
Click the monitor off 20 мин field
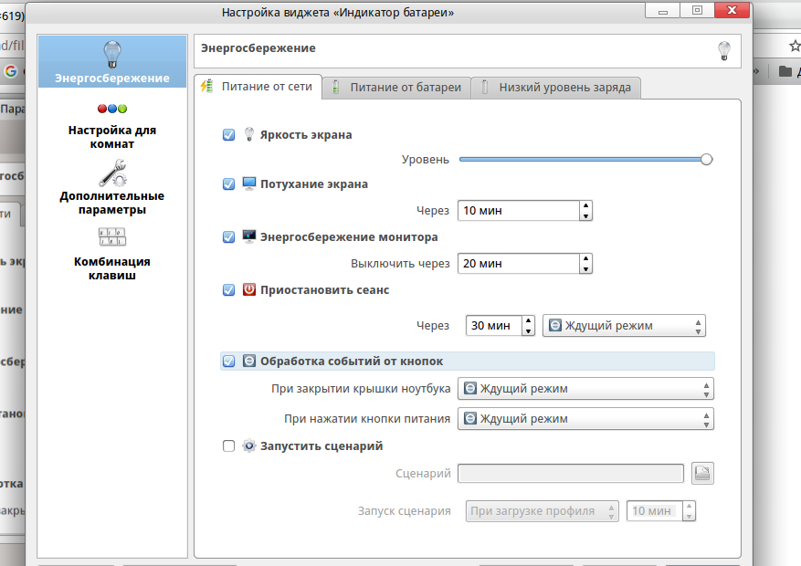[x=519, y=264]
